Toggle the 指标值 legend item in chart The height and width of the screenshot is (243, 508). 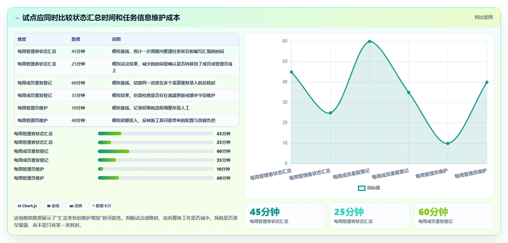tap(369, 188)
